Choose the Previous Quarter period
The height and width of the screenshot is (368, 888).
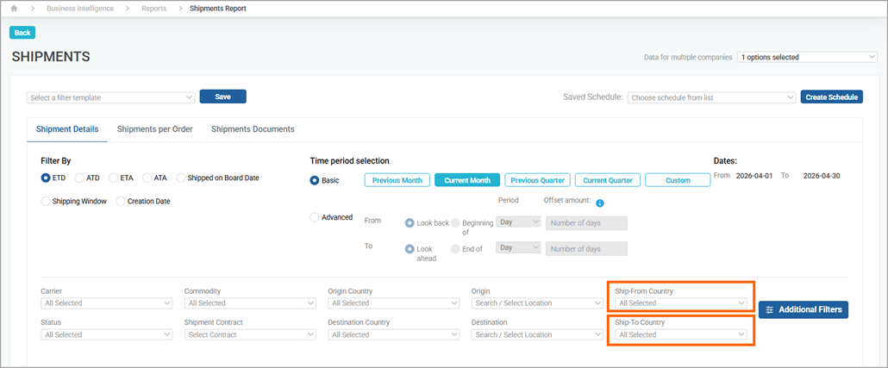pos(537,180)
